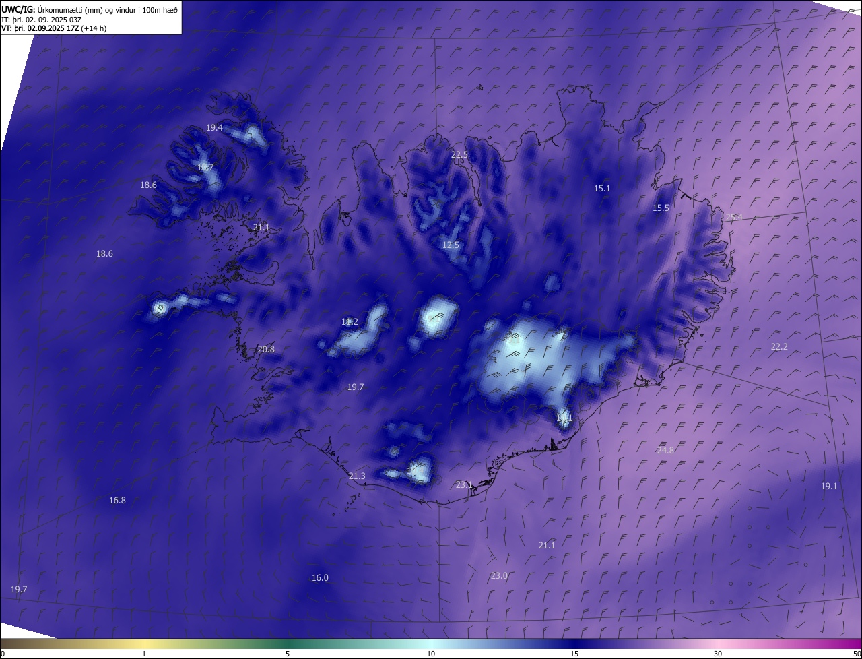
Task: Click the precipitable water colour scale bar
Action: 431,644
